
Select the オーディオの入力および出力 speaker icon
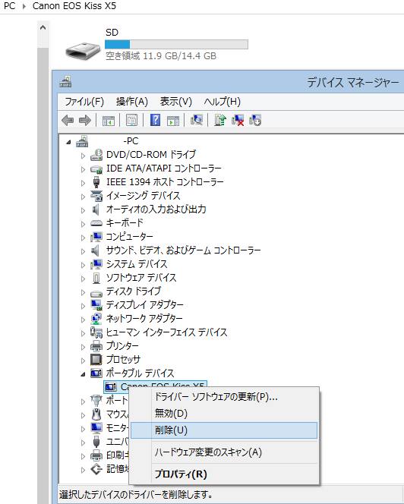point(96,209)
